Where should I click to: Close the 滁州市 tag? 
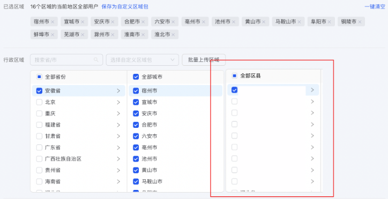113,35
